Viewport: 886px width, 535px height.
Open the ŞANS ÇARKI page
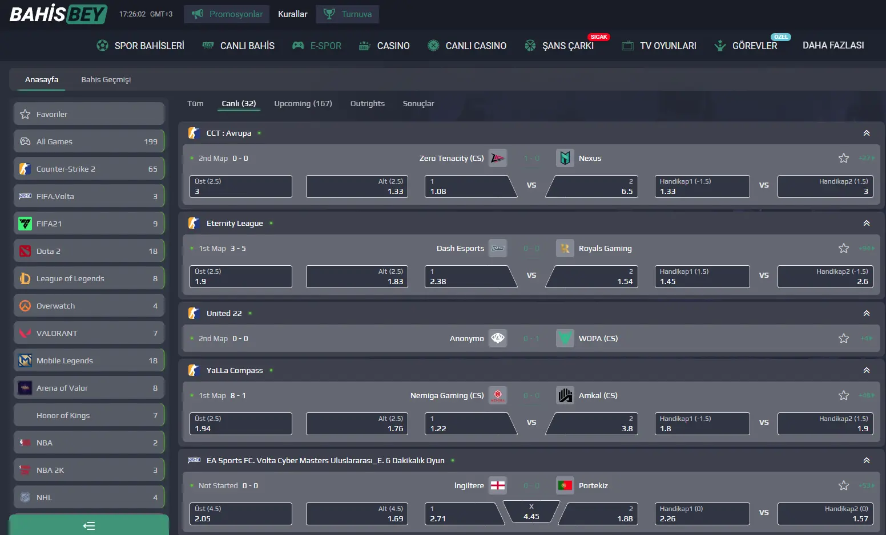(559, 46)
